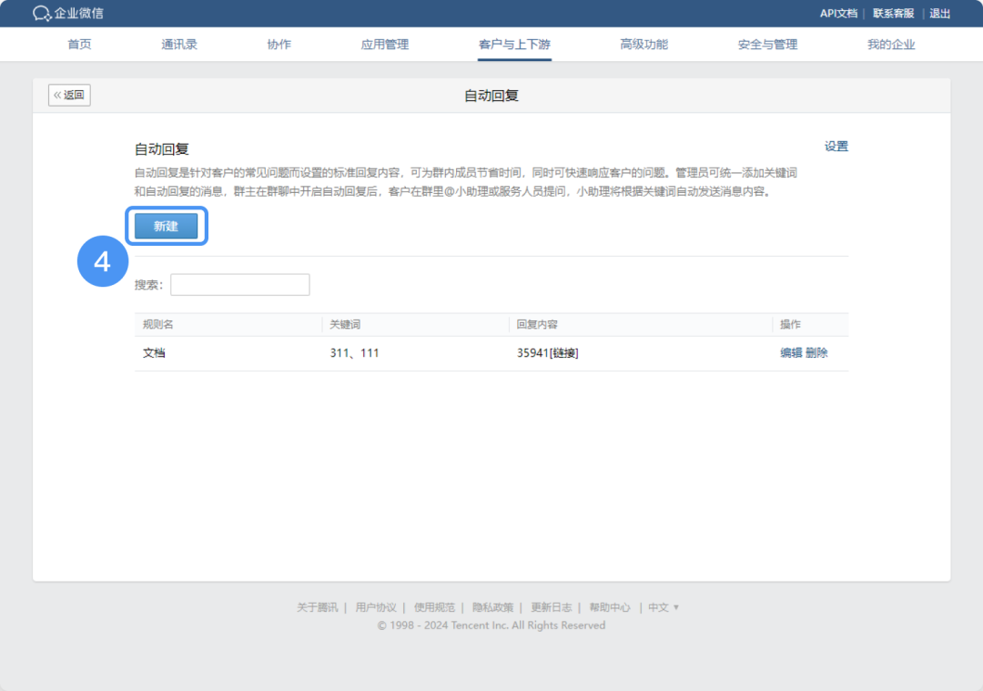
Task: Switch to the 通讯录 tab
Action: (x=179, y=45)
